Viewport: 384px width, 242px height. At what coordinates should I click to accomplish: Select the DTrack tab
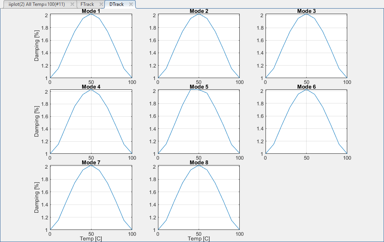116,4
